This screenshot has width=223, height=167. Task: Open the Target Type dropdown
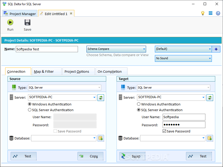pos(174,88)
